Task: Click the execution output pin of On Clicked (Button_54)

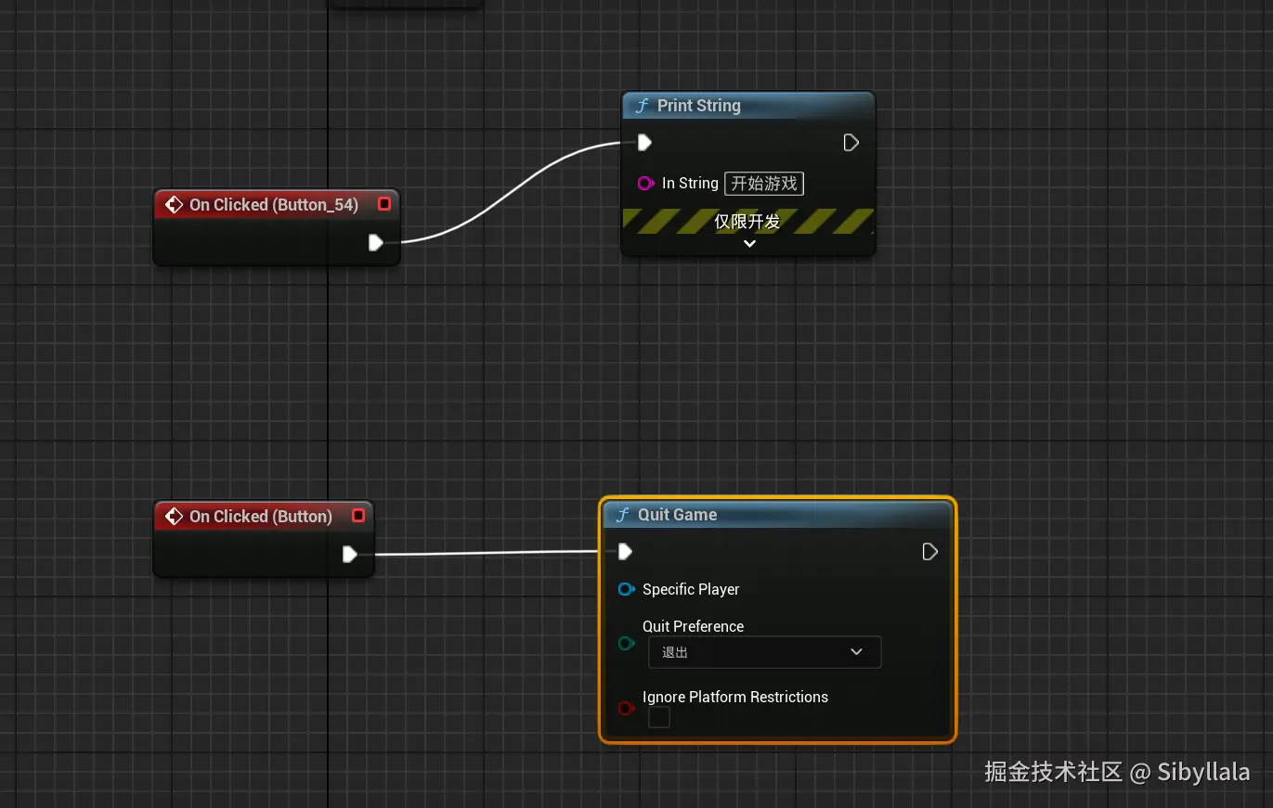Action: tap(375, 242)
